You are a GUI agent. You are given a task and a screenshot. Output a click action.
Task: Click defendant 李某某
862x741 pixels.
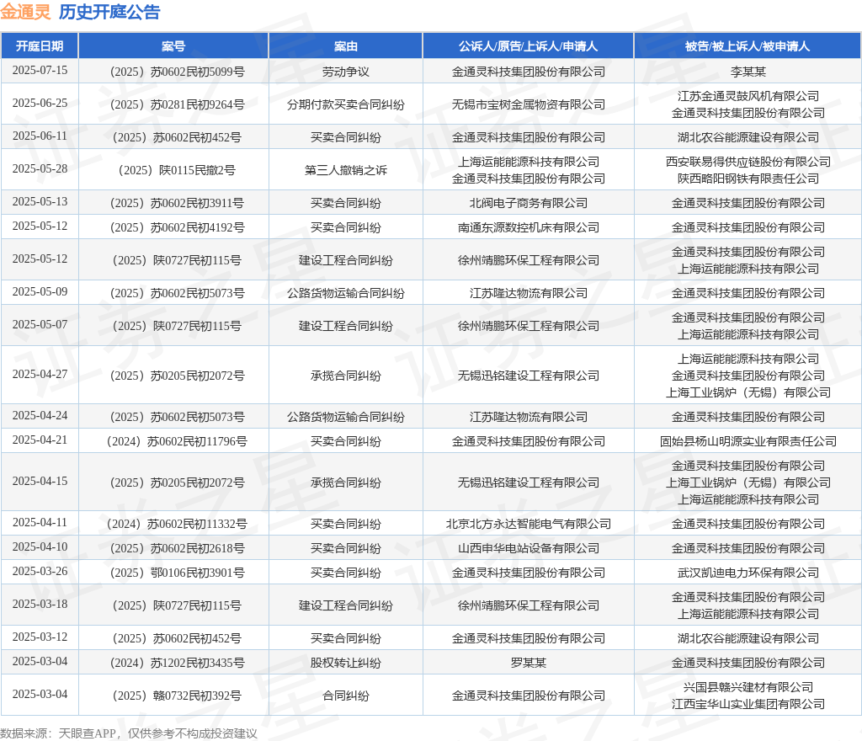coord(748,72)
